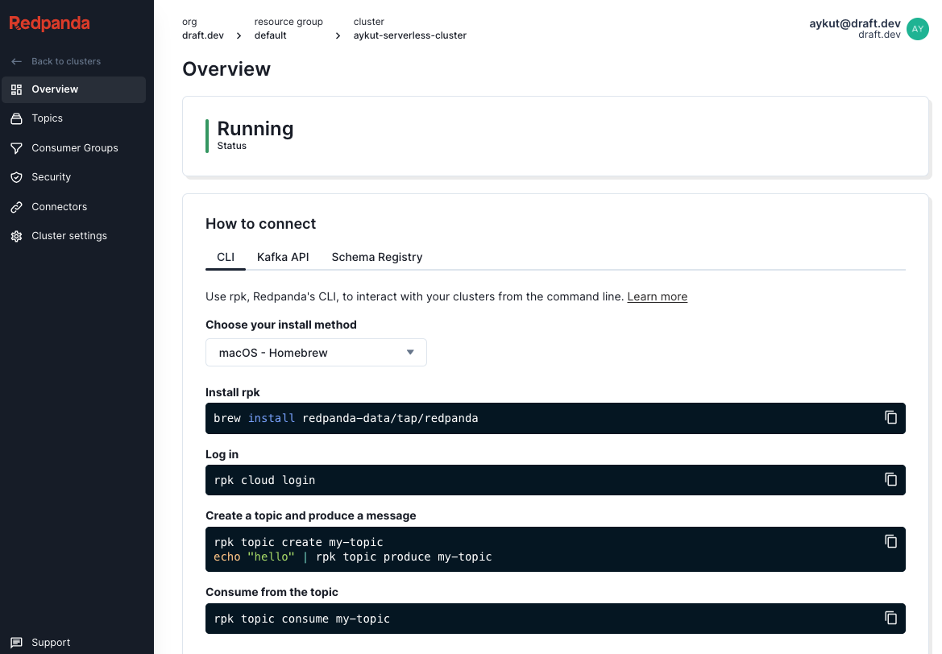Click the Overview grid icon in sidebar
This screenshot has width=942, height=654.
[x=16, y=89]
